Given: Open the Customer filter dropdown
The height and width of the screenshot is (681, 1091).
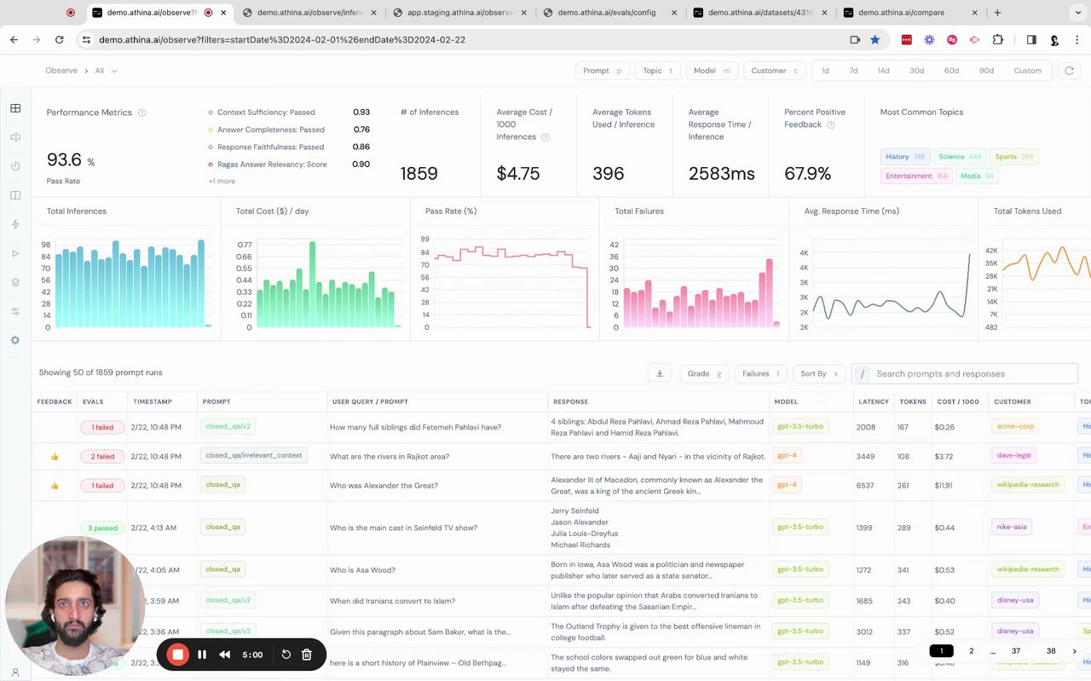Looking at the screenshot, I should coord(775,71).
